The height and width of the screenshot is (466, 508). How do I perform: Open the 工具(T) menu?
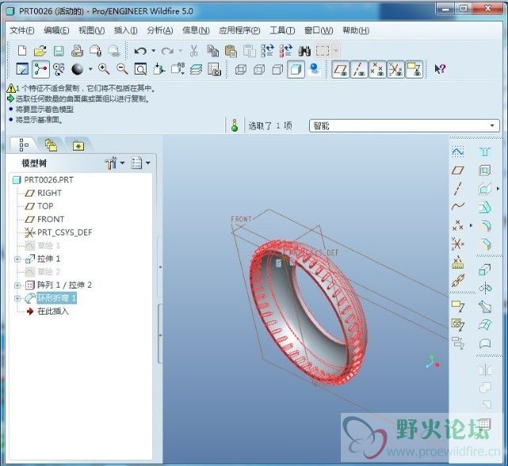(282, 30)
